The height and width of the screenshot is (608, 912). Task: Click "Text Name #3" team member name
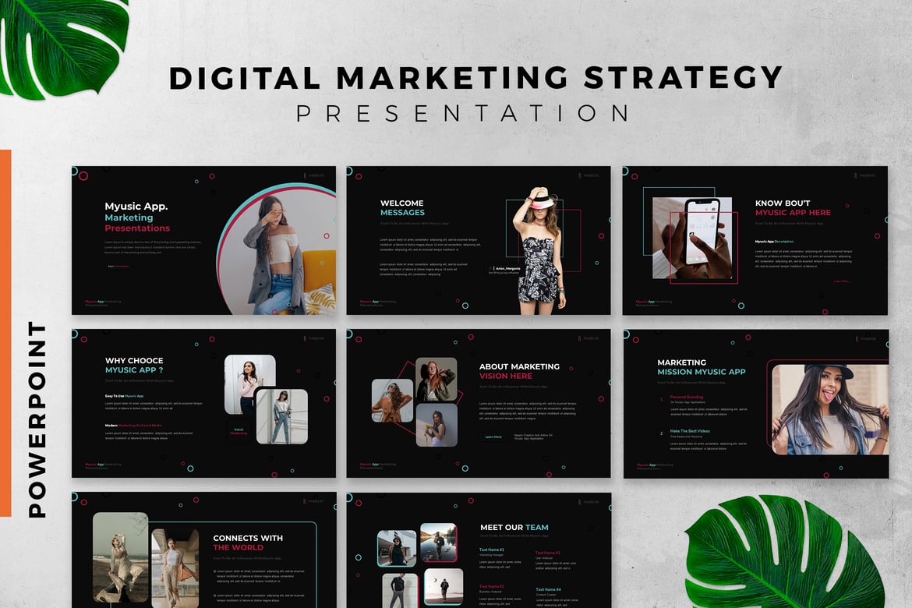(548, 553)
